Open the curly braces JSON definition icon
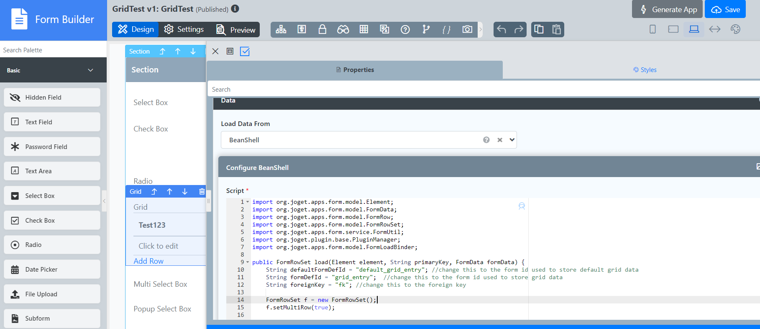The height and width of the screenshot is (329, 760). tap(446, 29)
